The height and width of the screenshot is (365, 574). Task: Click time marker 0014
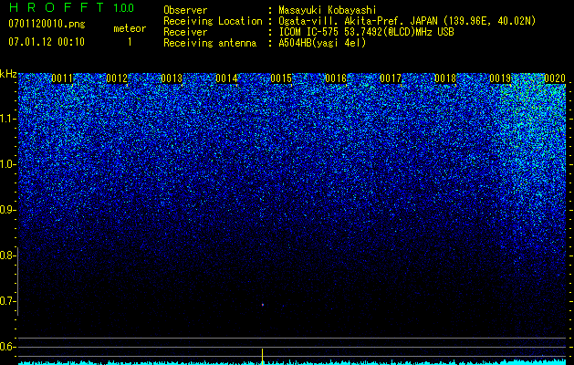point(226,78)
